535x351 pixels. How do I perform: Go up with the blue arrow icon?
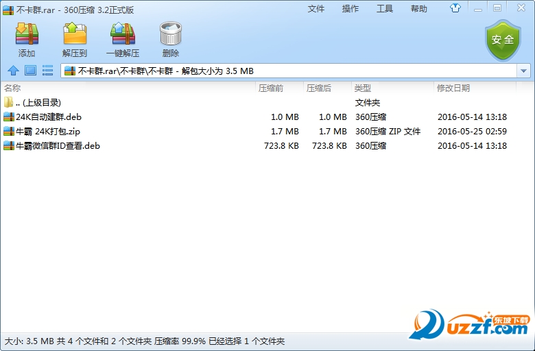coord(13,71)
